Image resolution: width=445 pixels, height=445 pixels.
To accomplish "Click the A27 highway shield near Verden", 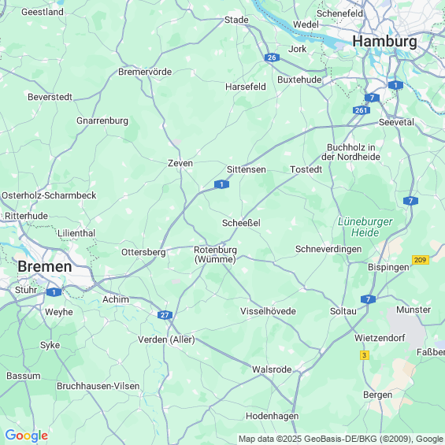I will pos(165,315).
